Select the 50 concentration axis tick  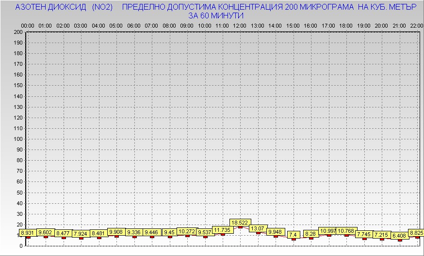coord(19,193)
